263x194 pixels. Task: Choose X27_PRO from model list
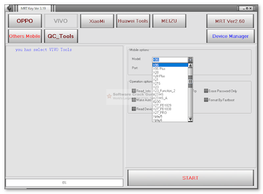click(x=170, y=113)
